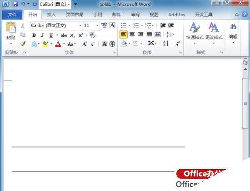Screen dimensions: 250x191
Task: Open change case Aa dropdown
Action: (x=71, y=44)
